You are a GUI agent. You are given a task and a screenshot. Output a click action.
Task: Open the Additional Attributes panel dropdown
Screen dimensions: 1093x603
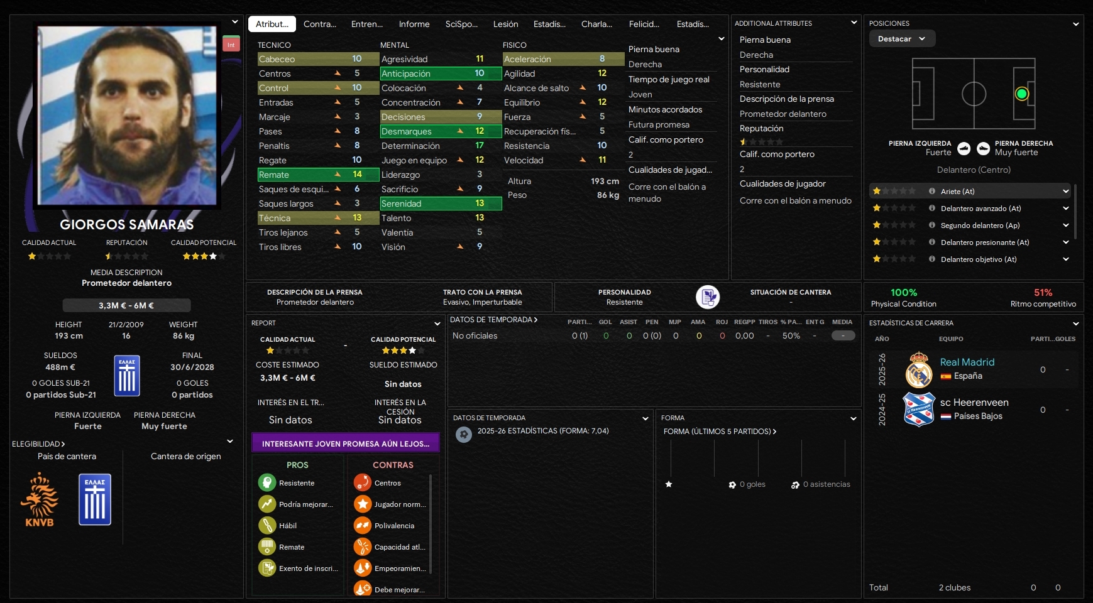pyautogui.click(x=854, y=23)
